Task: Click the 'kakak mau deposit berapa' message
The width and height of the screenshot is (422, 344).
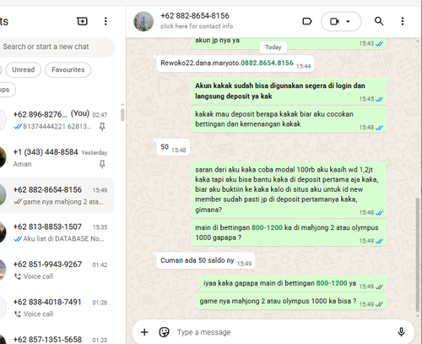Action: click(x=289, y=119)
